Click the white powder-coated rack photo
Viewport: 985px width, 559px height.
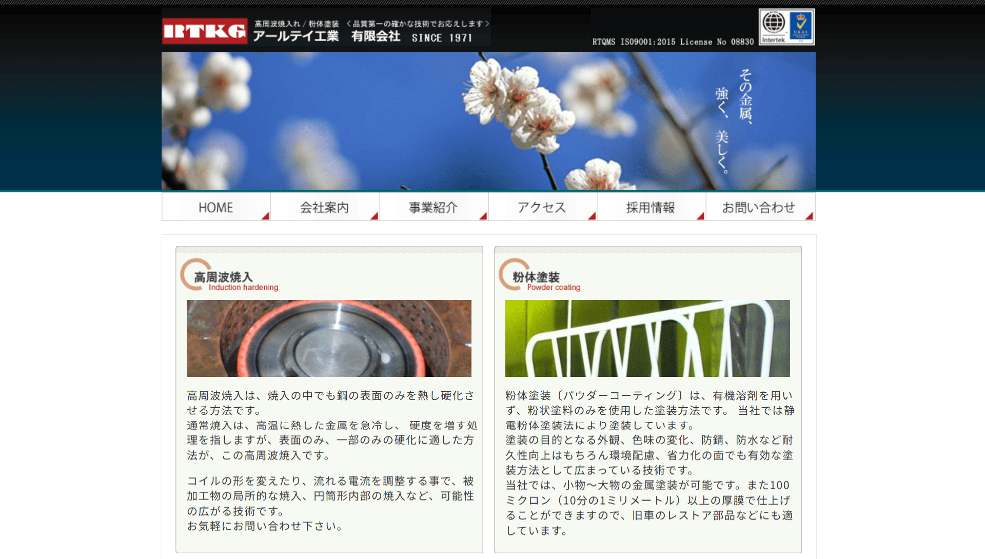click(647, 338)
